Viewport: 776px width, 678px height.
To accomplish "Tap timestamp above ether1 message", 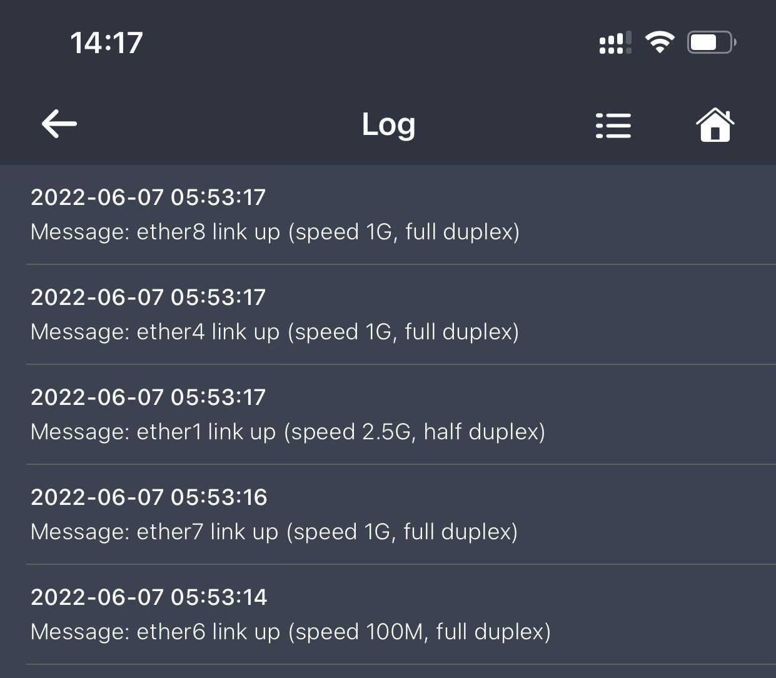I will tap(148, 397).
